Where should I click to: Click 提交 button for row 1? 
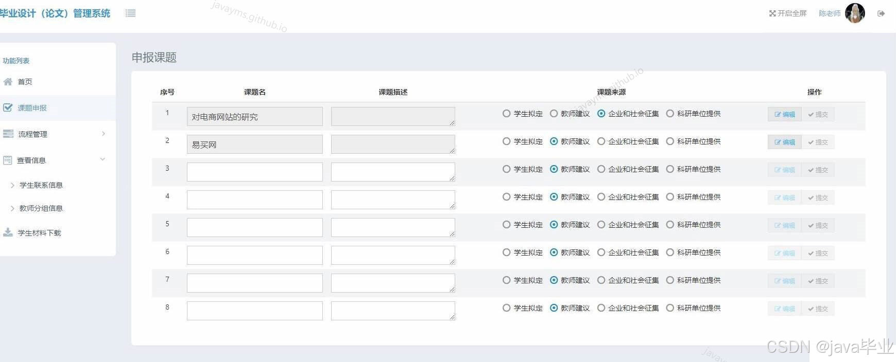pos(818,115)
